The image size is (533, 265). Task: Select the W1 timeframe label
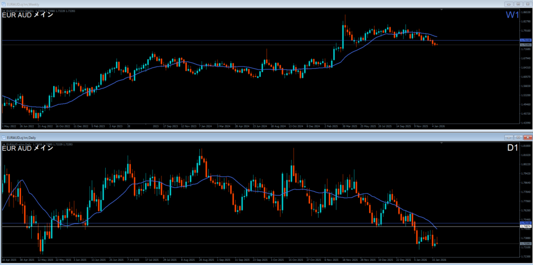click(x=512, y=15)
